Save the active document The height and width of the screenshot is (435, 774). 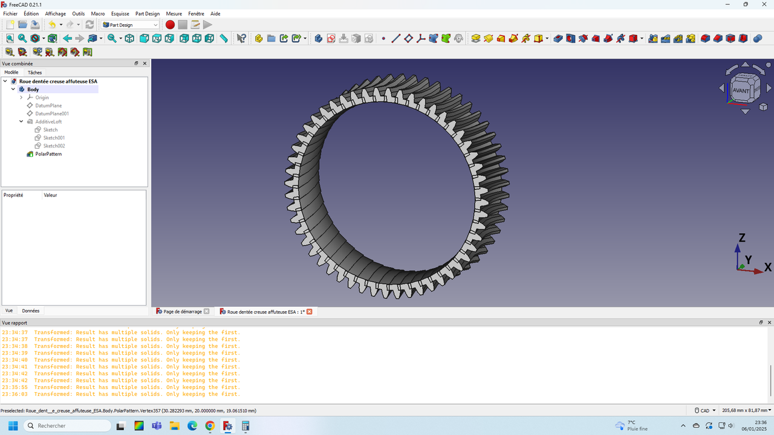[x=35, y=25]
